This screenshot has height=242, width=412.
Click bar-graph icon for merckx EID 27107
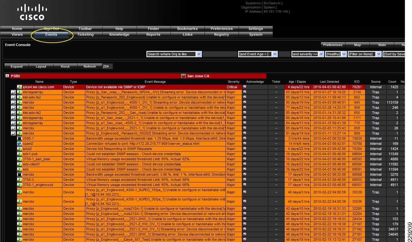[x=20, y=239]
